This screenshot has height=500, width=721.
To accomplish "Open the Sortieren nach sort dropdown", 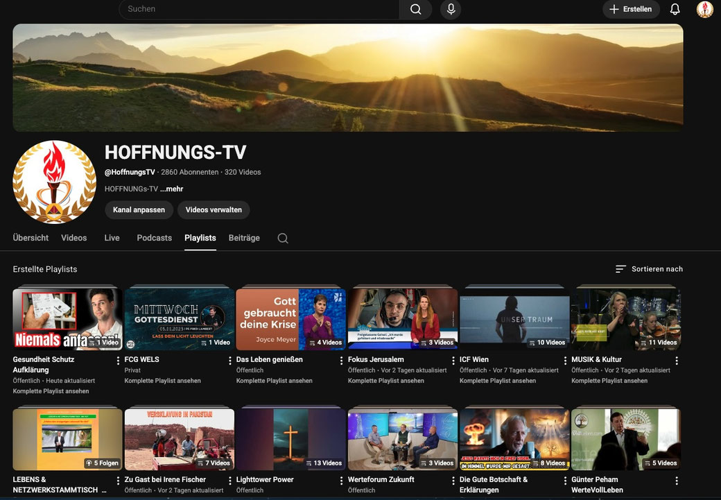I will pyautogui.click(x=649, y=269).
